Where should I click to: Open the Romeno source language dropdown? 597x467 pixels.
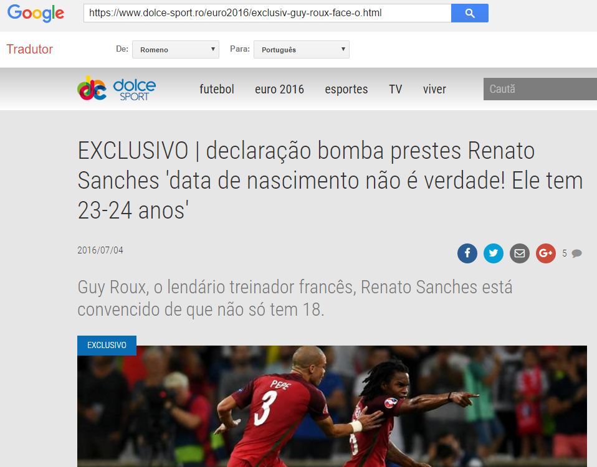point(176,49)
